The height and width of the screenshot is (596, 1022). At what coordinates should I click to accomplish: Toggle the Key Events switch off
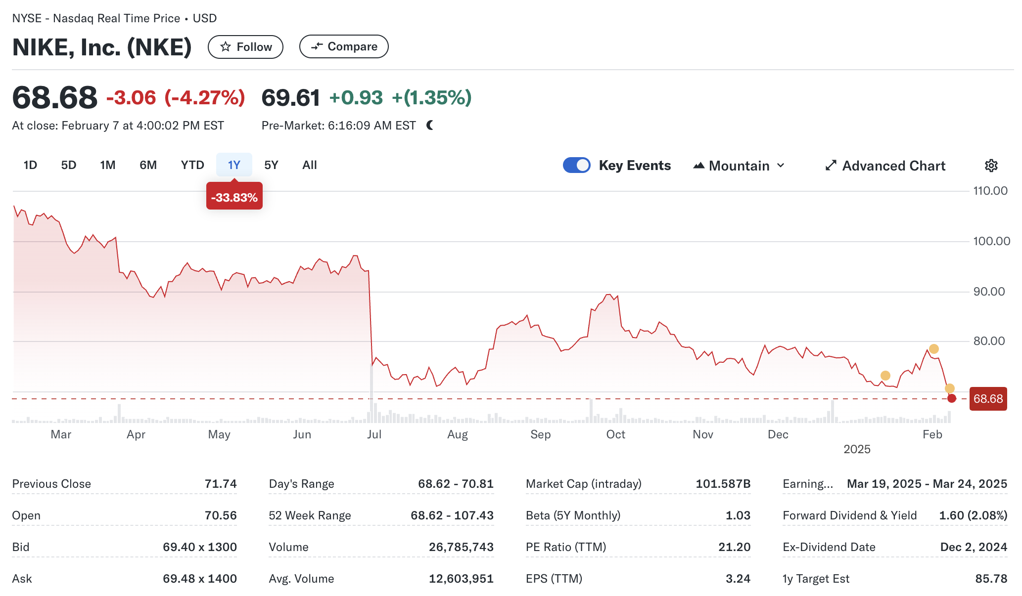click(576, 165)
